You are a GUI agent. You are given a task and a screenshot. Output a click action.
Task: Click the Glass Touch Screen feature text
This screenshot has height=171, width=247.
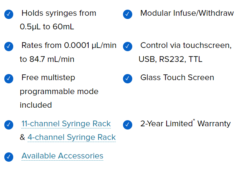pos(177,78)
